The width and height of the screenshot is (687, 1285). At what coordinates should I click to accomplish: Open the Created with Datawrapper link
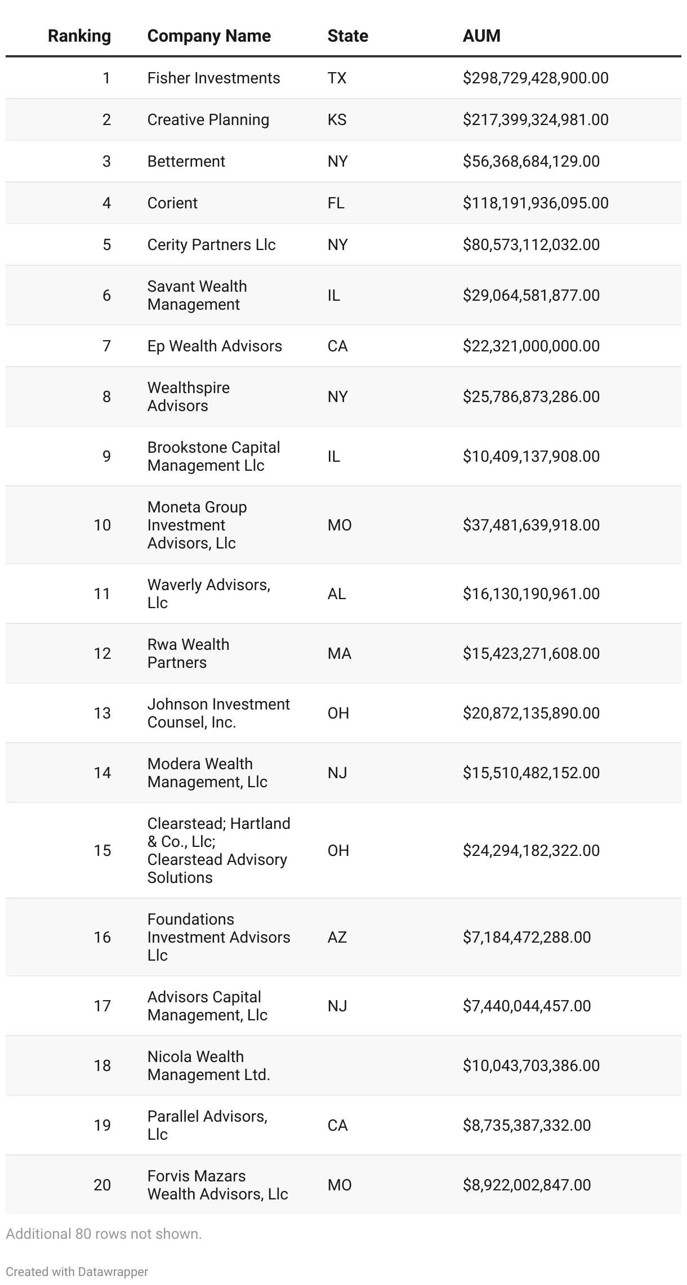(x=77, y=1271)
